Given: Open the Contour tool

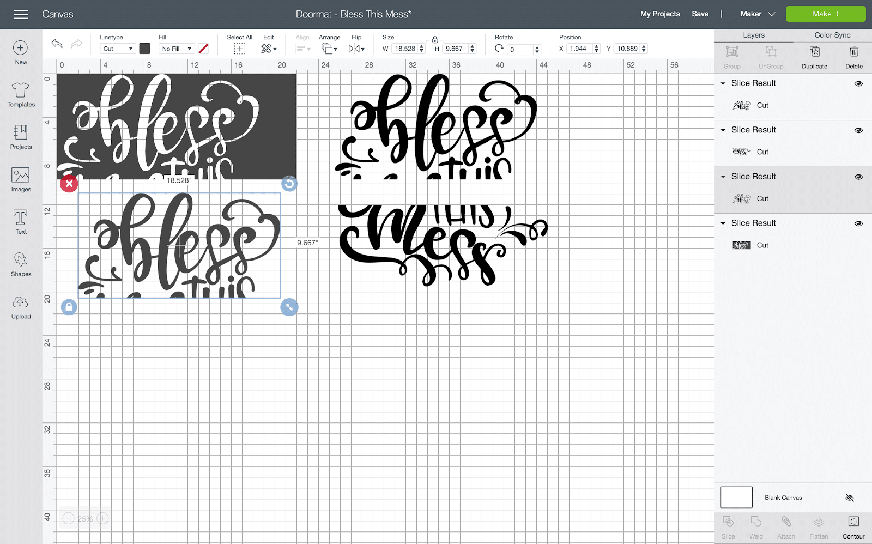Looking at the screenshot, I should tap(853, 527).
